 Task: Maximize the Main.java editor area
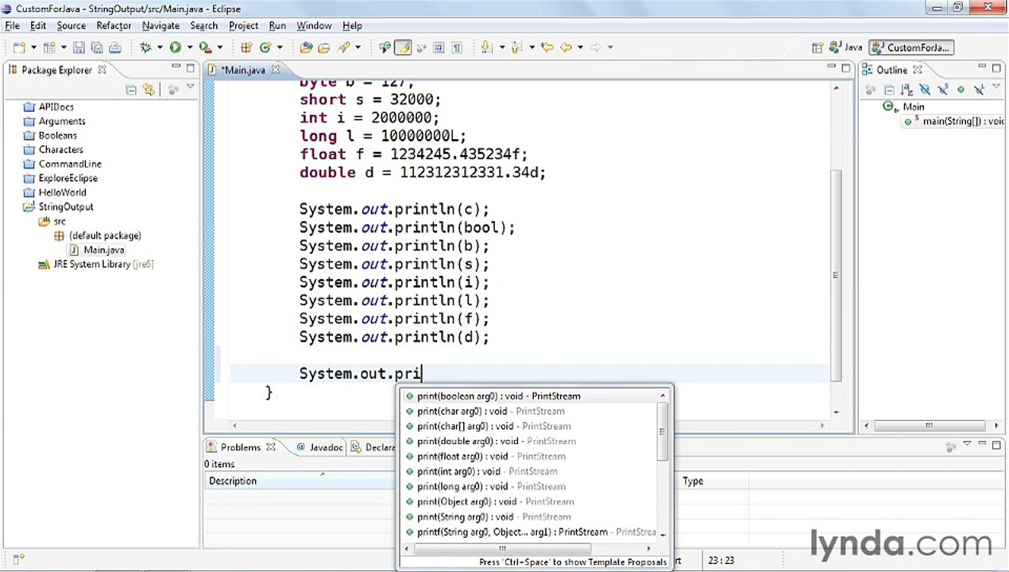pyautogui.click(x=846, y=68)
